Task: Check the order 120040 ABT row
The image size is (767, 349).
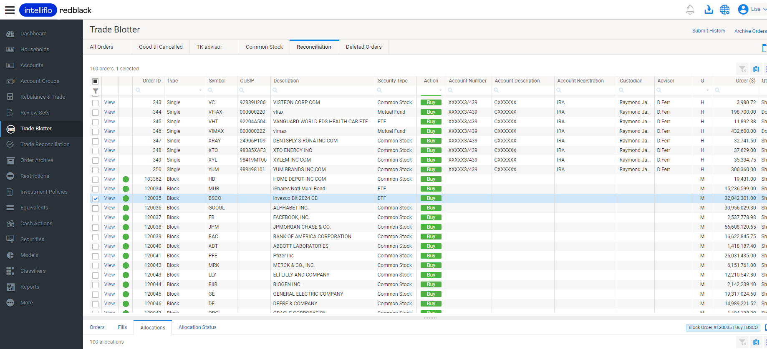Action: [96, 247]
